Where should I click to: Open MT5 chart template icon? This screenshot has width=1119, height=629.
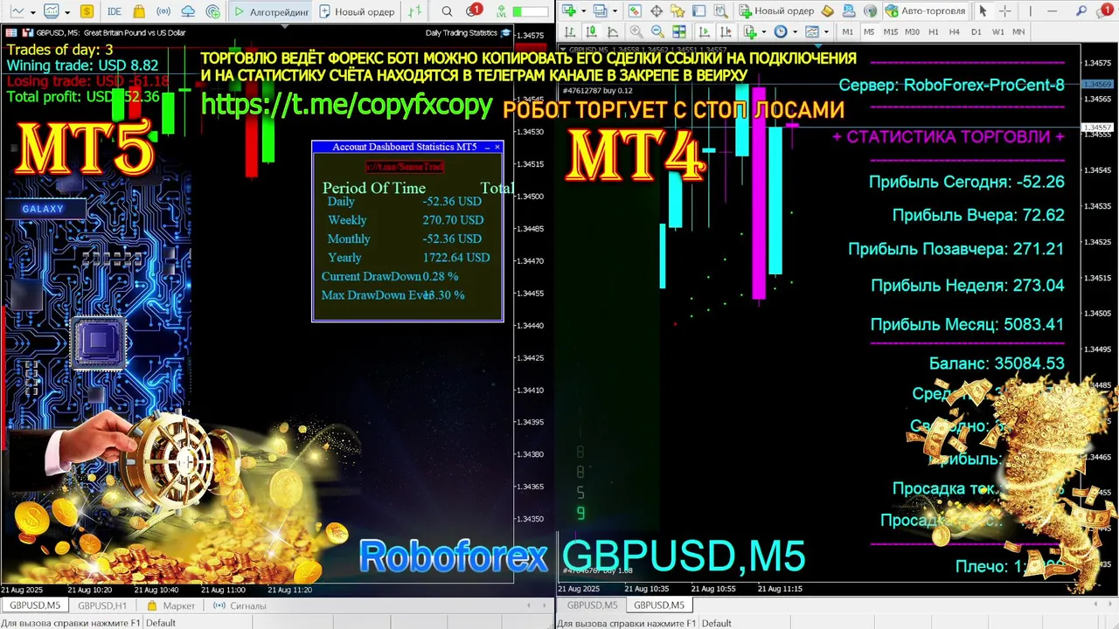52,11
